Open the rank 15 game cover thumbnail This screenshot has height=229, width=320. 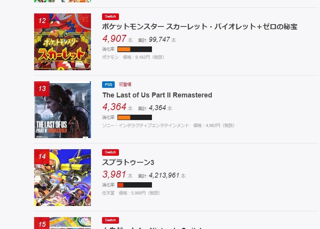[x=63, y=223]
